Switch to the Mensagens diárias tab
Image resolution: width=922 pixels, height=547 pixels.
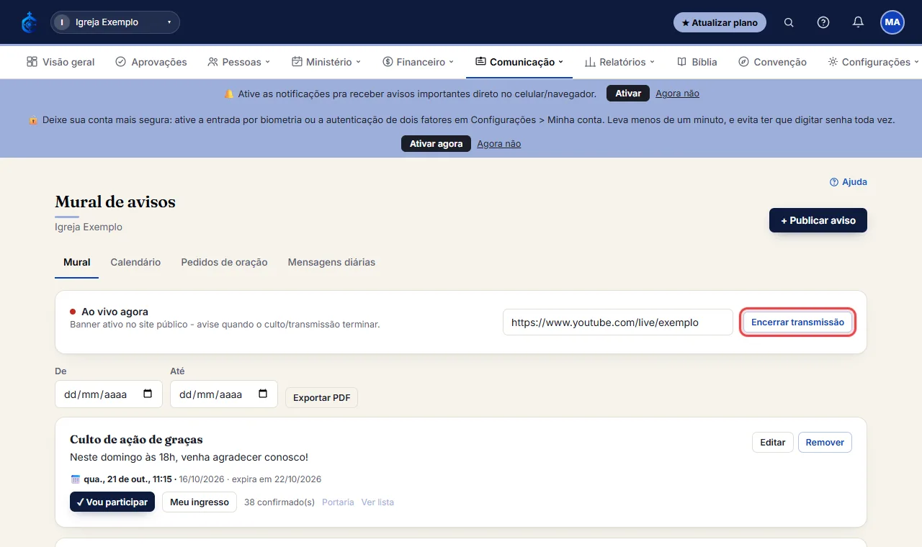331,262
